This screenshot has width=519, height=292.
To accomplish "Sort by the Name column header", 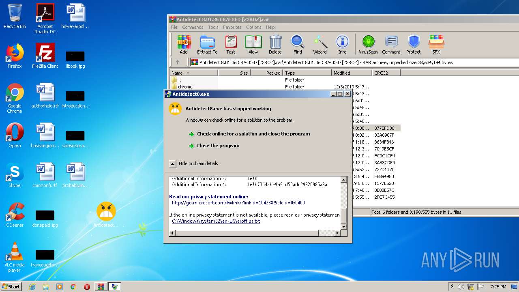I will 193,73.
